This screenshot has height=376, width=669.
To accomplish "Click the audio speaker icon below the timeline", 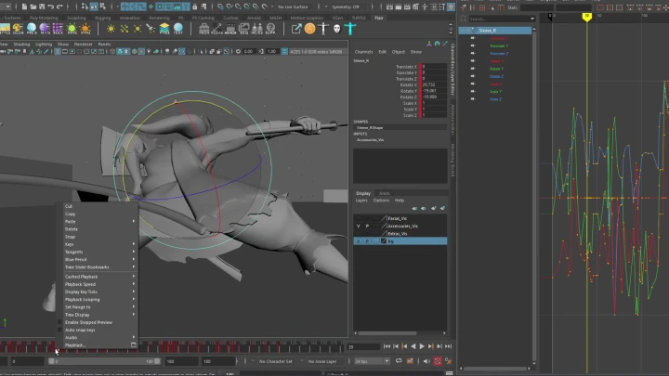I will click(426, 361).
